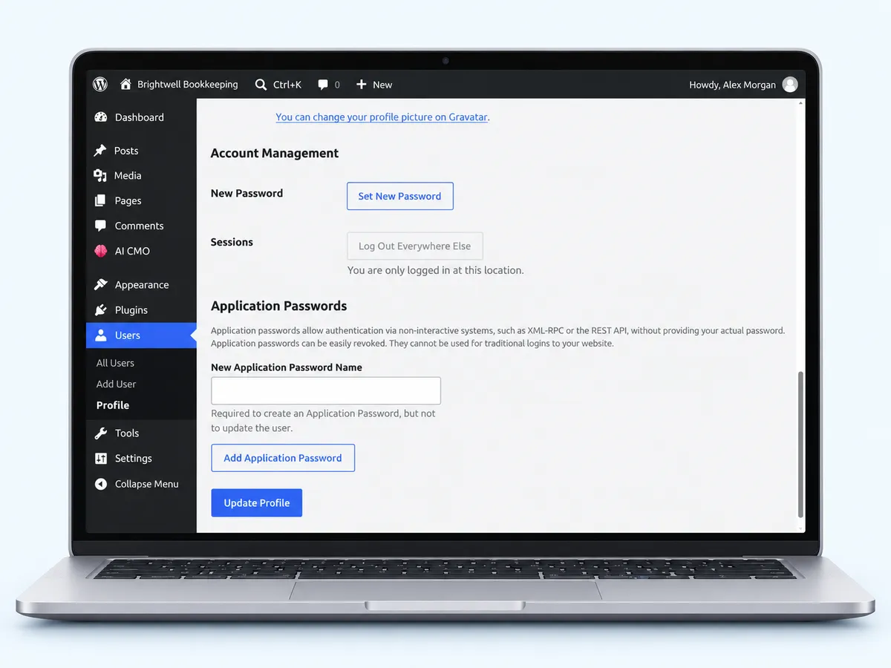Open the Comments menu label

point(139,226)
